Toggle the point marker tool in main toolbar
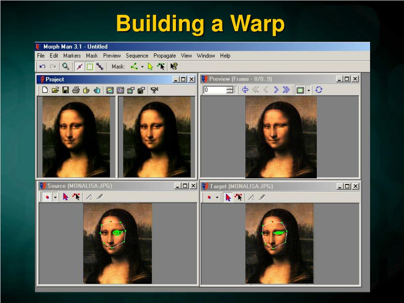The height and width of the screenshot is (303, 404). 79,67
